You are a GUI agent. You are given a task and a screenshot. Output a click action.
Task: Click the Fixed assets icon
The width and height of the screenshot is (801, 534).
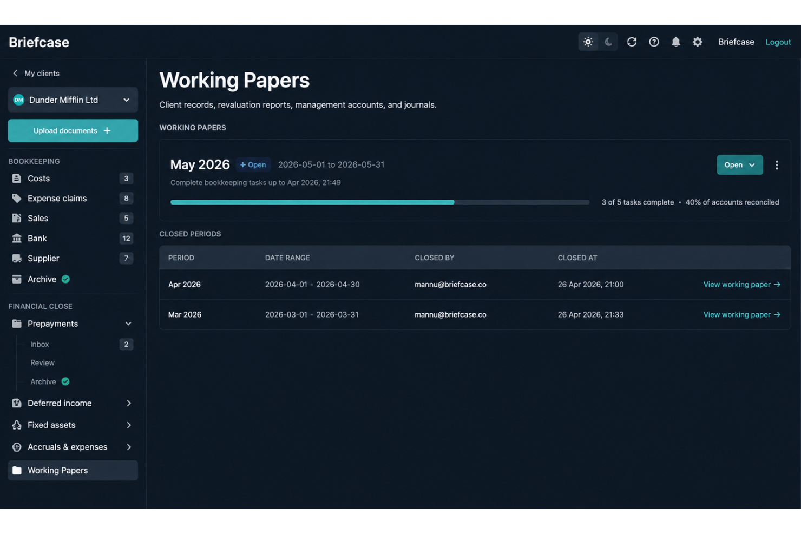pos(17,425)
